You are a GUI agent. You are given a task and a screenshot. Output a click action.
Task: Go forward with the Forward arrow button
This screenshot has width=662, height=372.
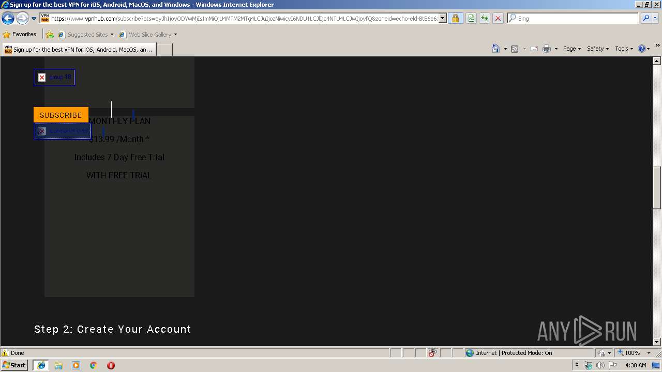pyautogui.click(x=22, y=19)
